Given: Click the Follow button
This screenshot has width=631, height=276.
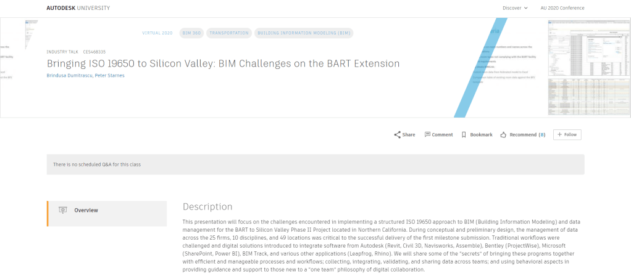Looking at the screenshot, I should tap(567, 134).
